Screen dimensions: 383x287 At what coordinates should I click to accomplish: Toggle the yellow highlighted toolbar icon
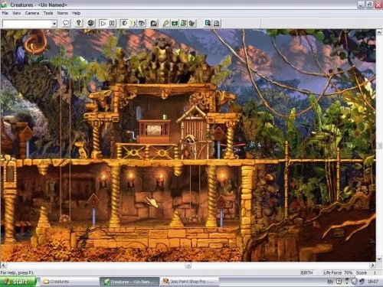(133, 23)
